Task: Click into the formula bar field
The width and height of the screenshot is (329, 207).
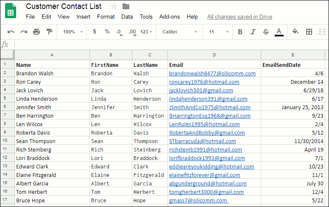Action: pyautogui.click(x=170, y=44)
